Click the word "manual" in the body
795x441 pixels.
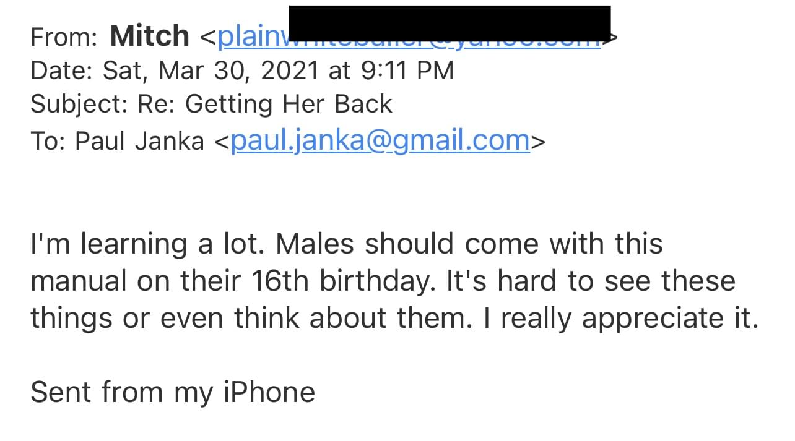(x=78, y=281)
